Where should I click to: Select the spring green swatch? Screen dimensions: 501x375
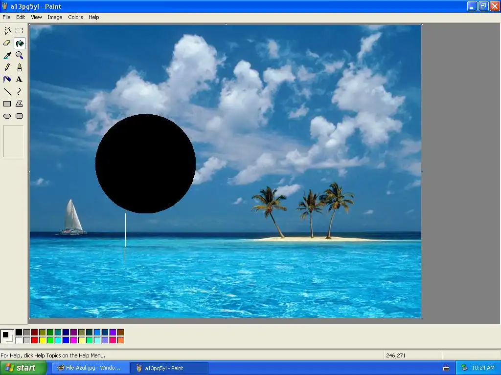click(90, 340)
